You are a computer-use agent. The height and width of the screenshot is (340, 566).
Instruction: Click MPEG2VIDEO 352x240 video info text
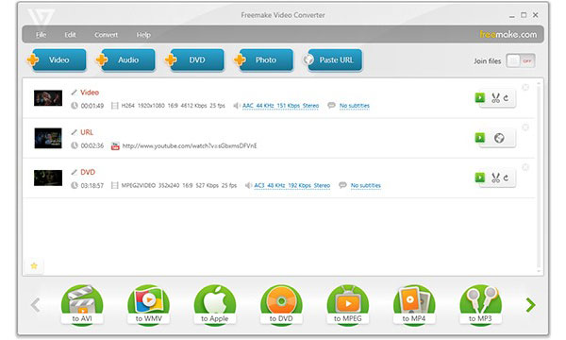tap(178, 185)
